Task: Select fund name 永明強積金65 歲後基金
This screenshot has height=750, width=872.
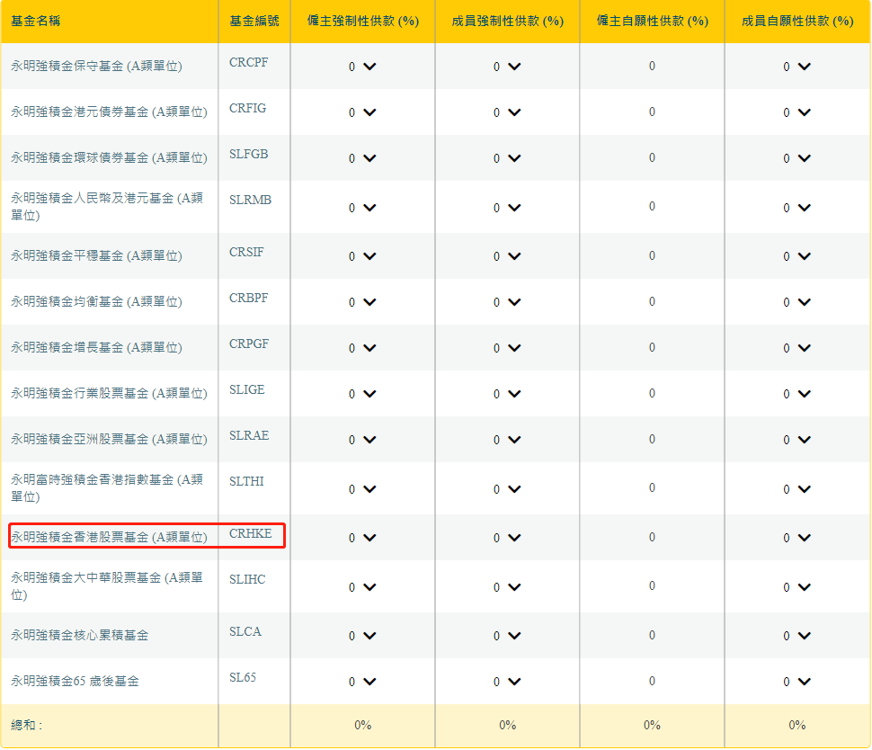Action: pos(76,681)
